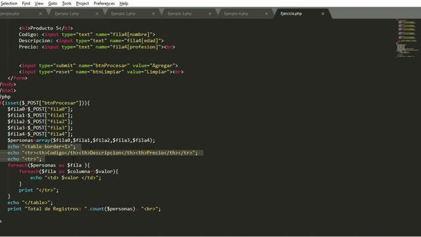Click the isset($_POST["btnProcesar"]) line
Image resolution: width=421 pixels, height=237 pixels.
pos(45,103)
